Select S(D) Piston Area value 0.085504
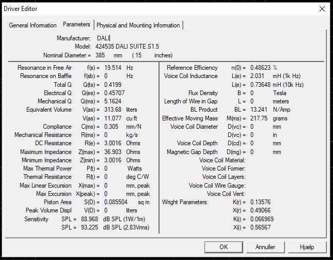This screenshot has height=260, width=333. click(x=116, y=202)
